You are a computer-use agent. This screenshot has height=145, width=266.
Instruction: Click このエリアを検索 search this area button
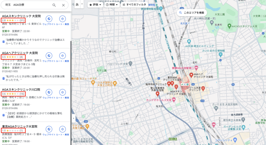[192, 13]
